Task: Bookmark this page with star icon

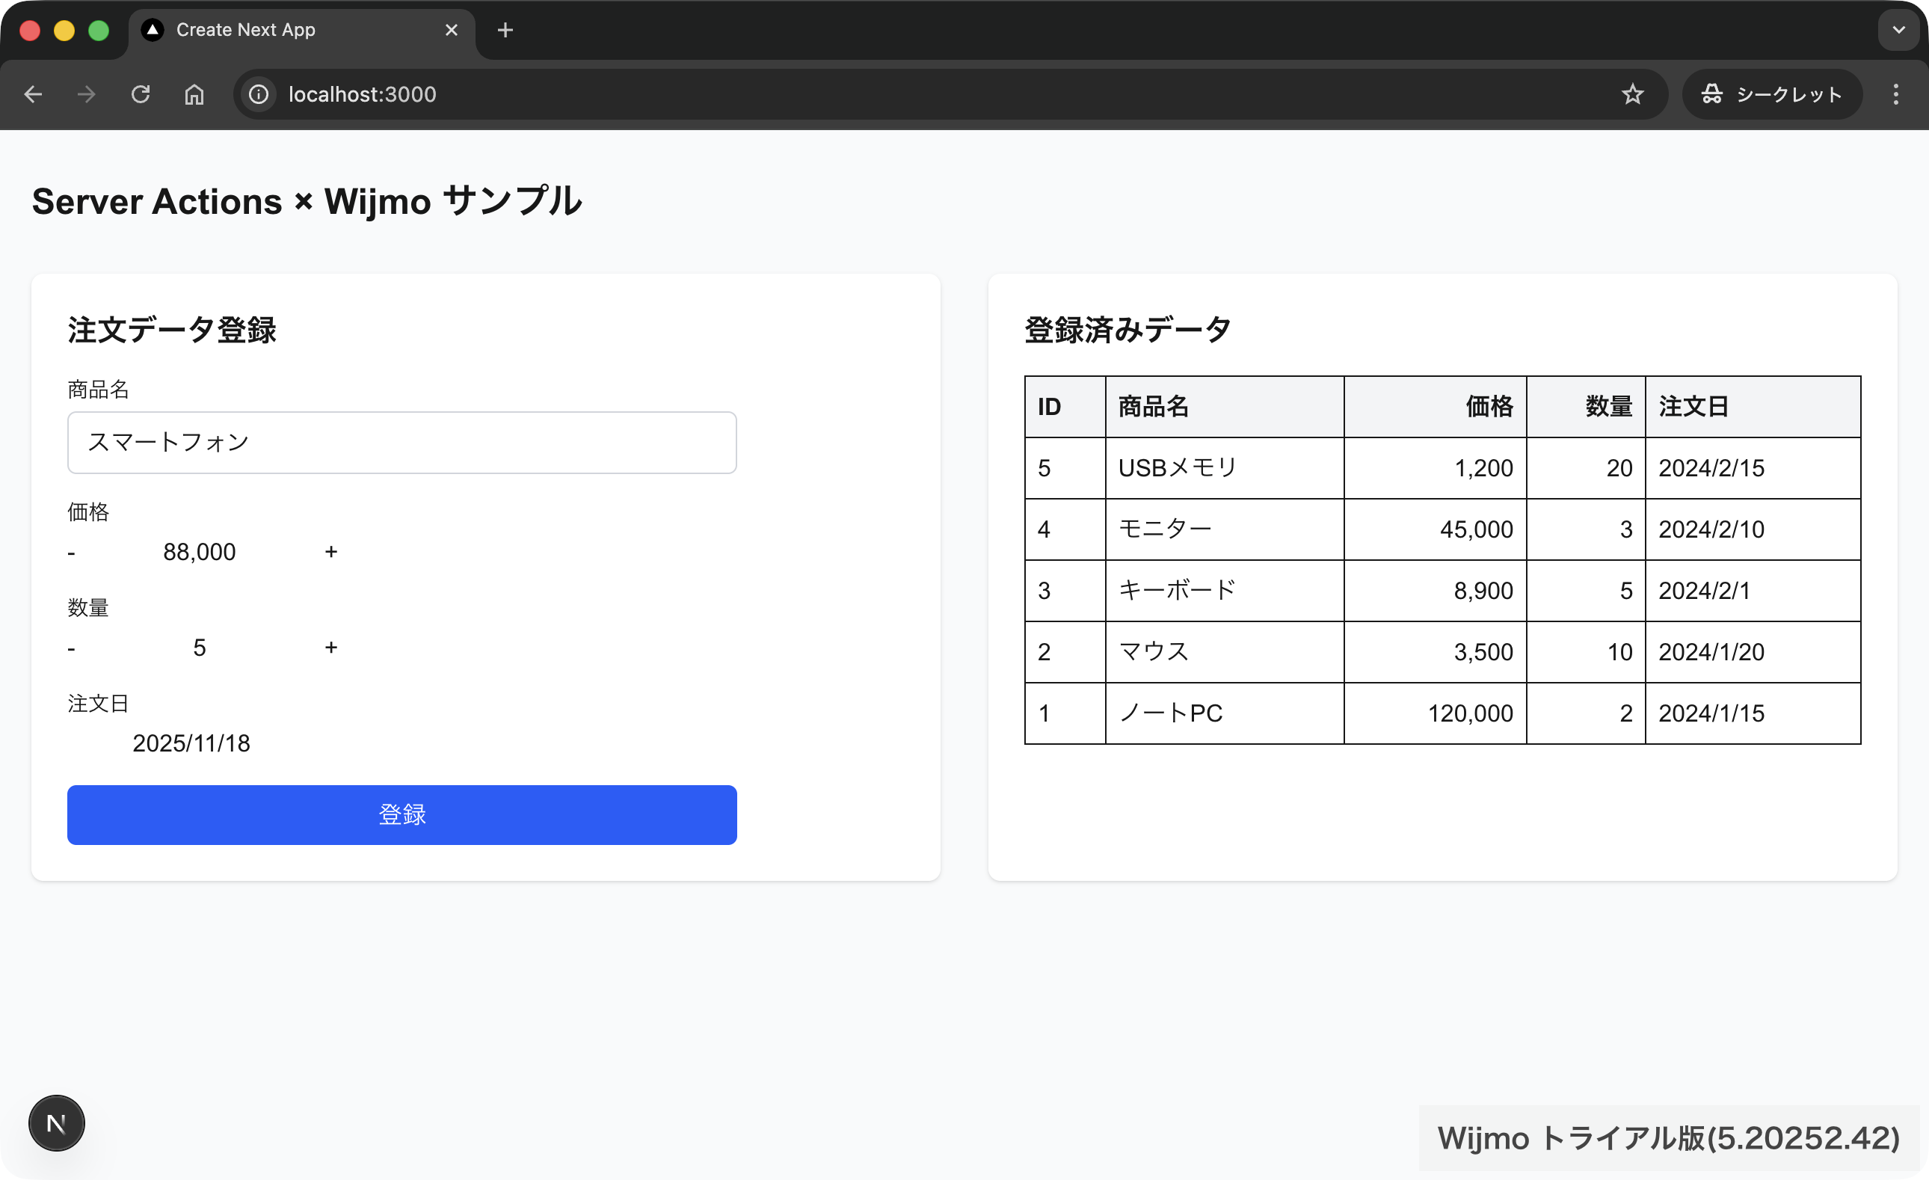Action: [1632, 95]
